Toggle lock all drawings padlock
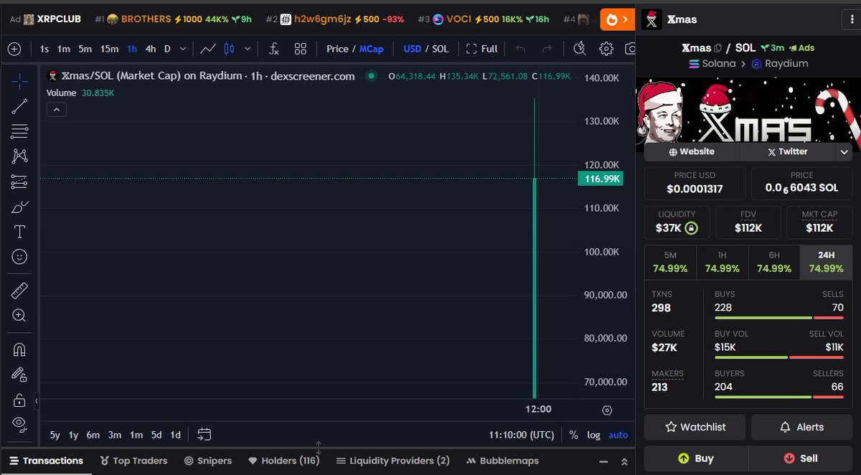 coord(19,400)
